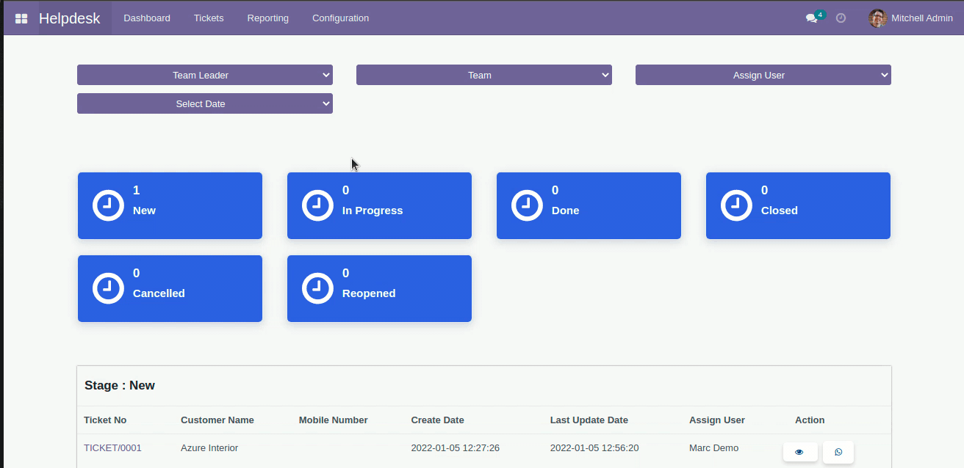Click the Done card label
The height and width of the screenshot is (468, 964).
tap(566, 211)
